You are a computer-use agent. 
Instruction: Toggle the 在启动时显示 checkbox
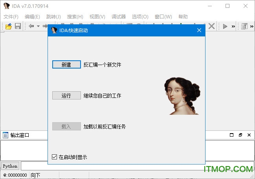click(54, 157)
